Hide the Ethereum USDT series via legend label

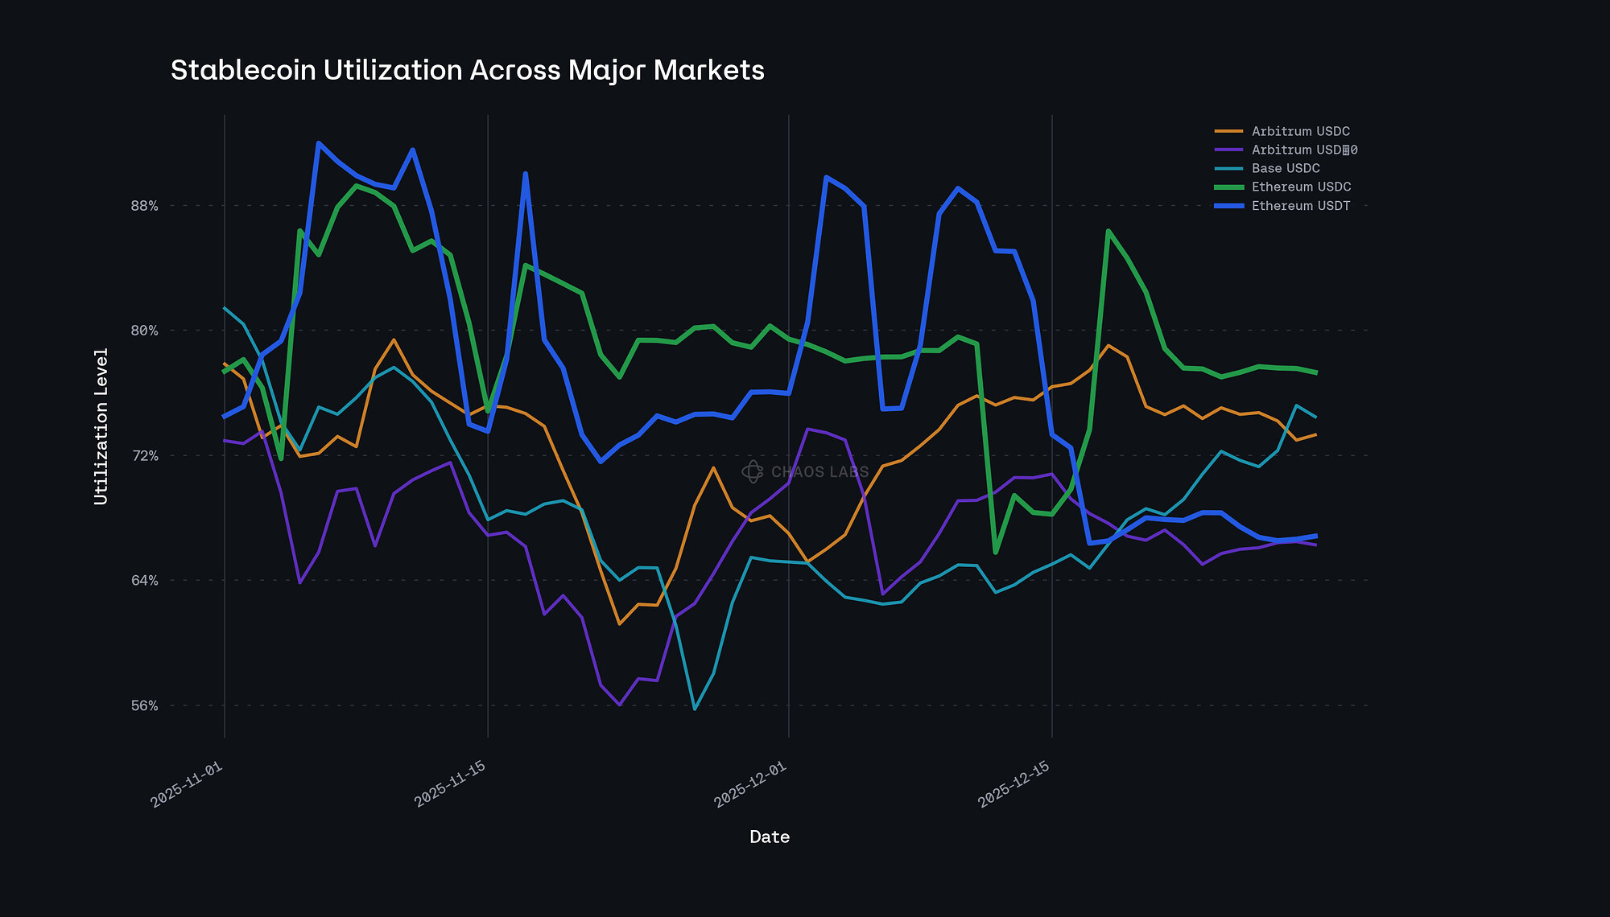tap(1300, 206)
